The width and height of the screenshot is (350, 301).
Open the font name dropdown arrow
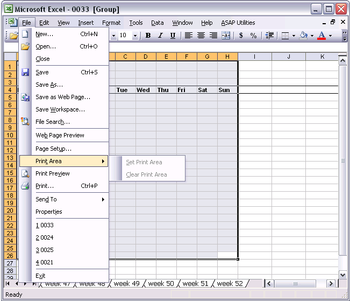point(113,36)
